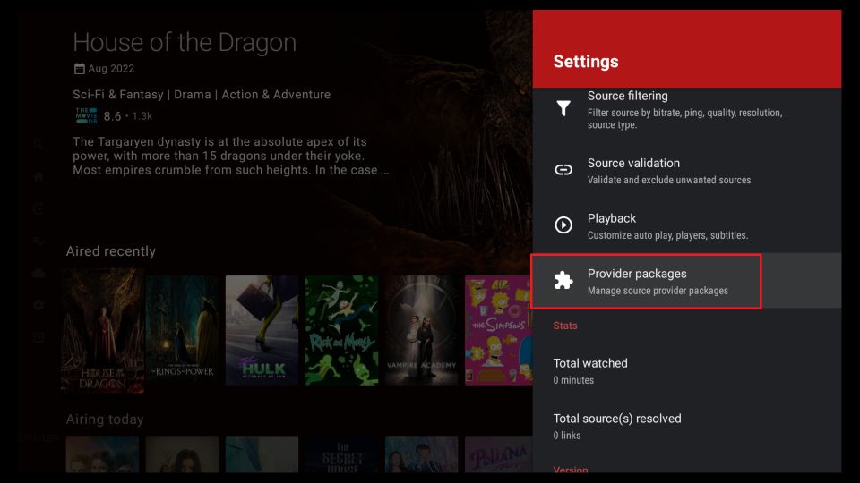The width and height of the screenshot is (860, 483).
Task: Click the Aired recently row heading
Action: [x=111, y=251]
